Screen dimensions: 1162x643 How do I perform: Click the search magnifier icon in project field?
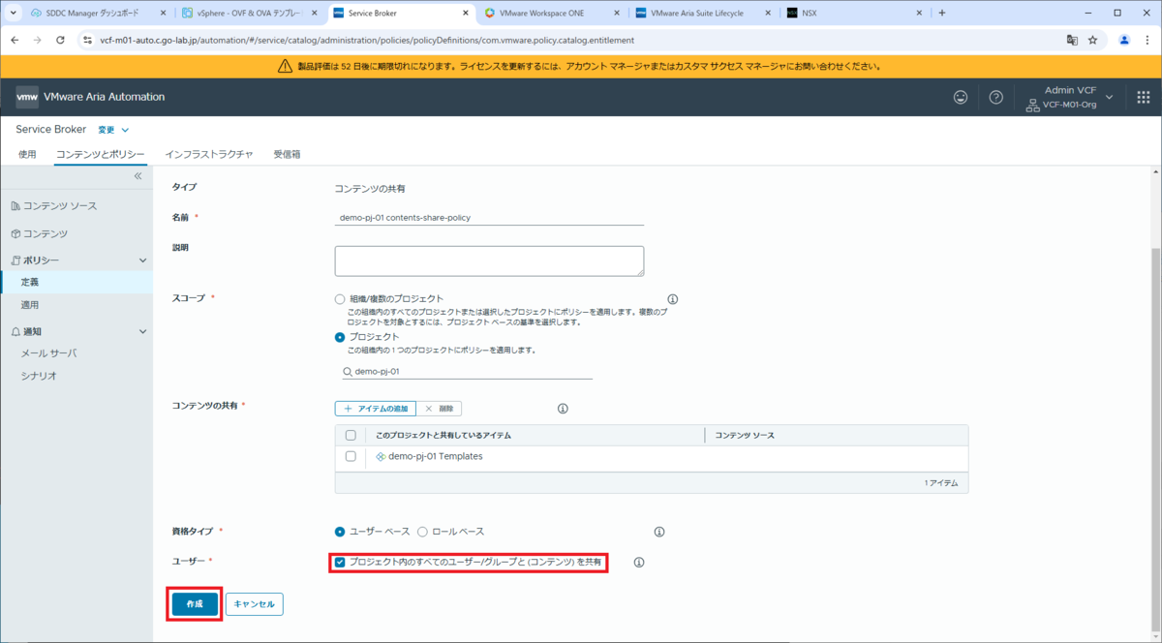point(348,371)
